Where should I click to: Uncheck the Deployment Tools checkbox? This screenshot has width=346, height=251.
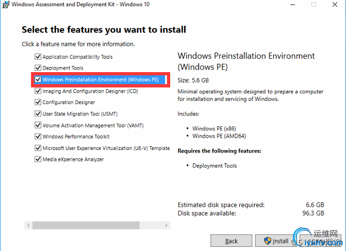[38, 68]
